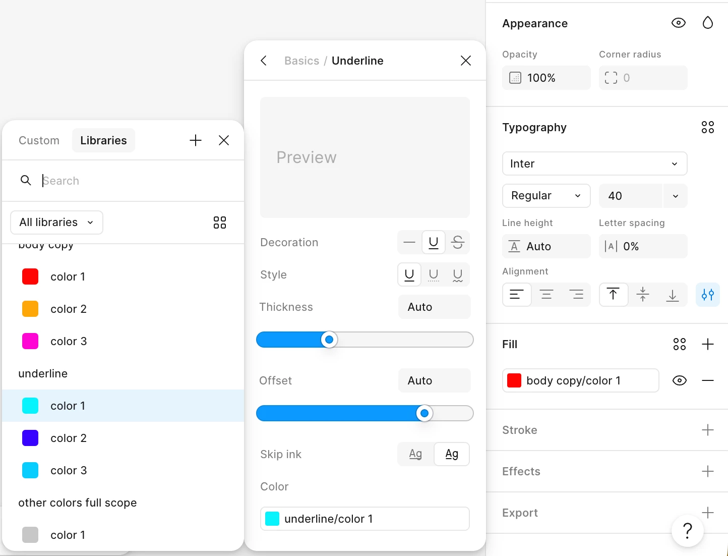This screenshot has height=556, width=728.
Task: Select wavy underline style
Action: click(458, 274)
